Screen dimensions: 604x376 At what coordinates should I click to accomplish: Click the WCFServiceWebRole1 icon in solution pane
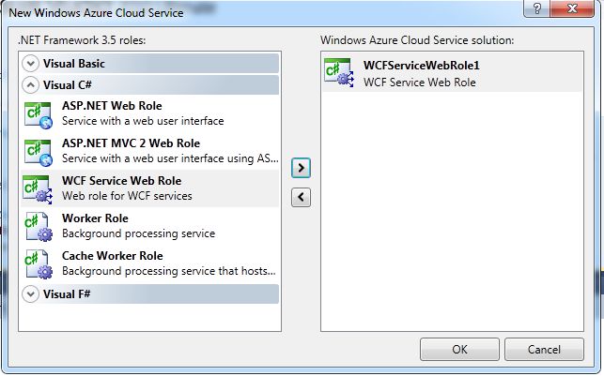(339, 72)
